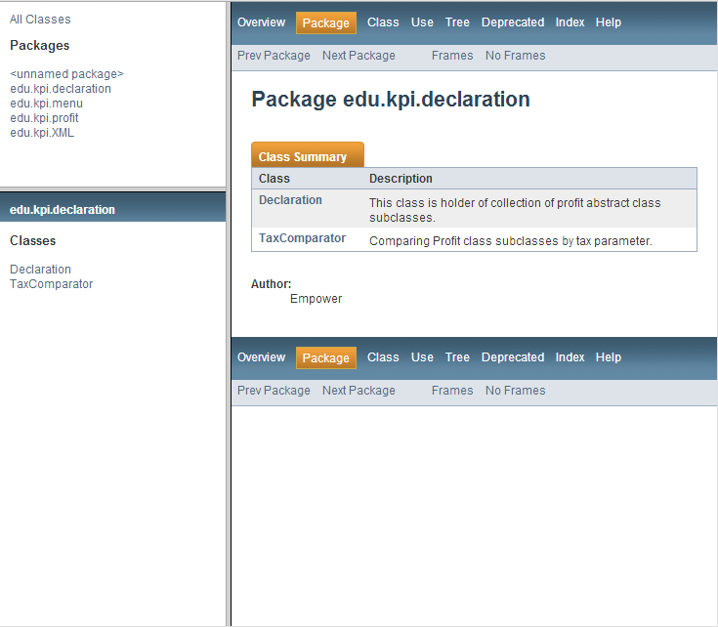Open Index in the bottom navigation bar

[x=570, y=357]
